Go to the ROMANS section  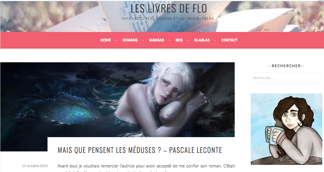click(130, 40)
